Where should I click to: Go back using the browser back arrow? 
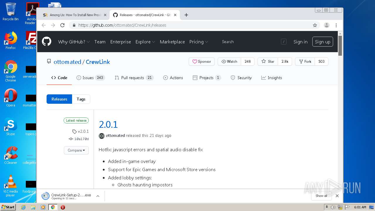coord(44,25)
